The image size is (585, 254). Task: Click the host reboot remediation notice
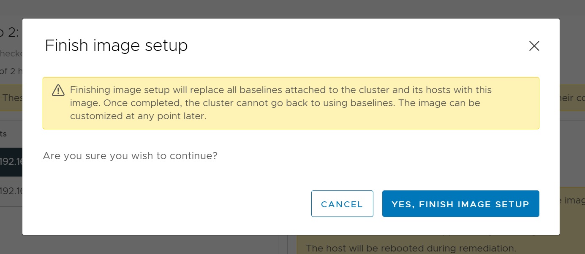click(411, 248)
